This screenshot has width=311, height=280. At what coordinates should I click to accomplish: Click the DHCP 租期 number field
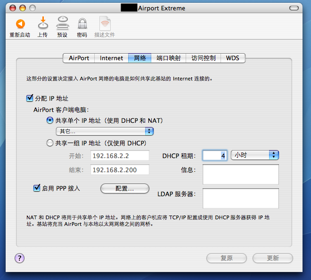pyautogui.click(x=215, y=155)
